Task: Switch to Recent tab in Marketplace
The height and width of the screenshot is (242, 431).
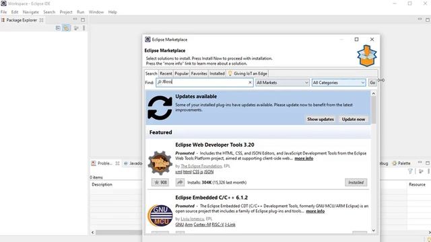Action: 166,73
